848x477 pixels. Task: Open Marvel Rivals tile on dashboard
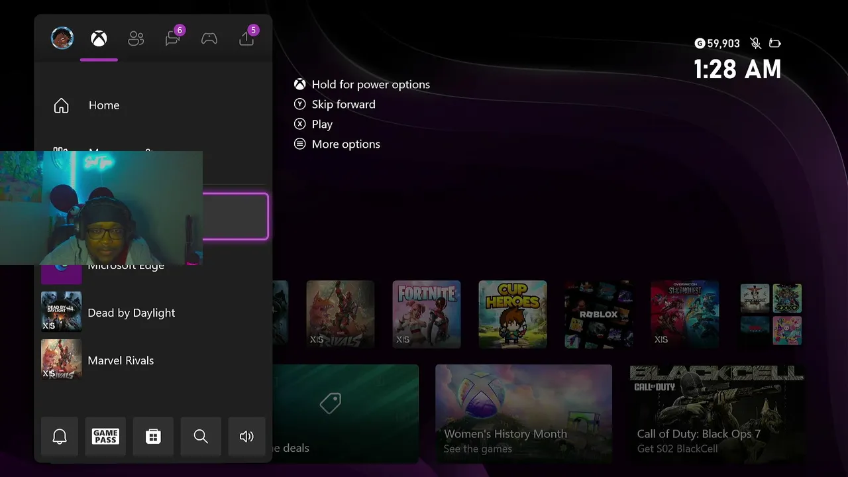(341, 314)
